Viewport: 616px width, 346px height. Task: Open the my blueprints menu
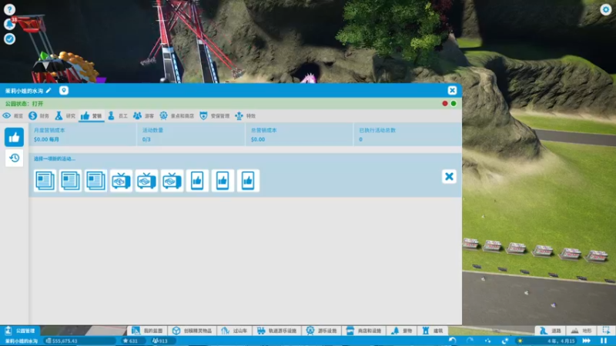(147, 331)
